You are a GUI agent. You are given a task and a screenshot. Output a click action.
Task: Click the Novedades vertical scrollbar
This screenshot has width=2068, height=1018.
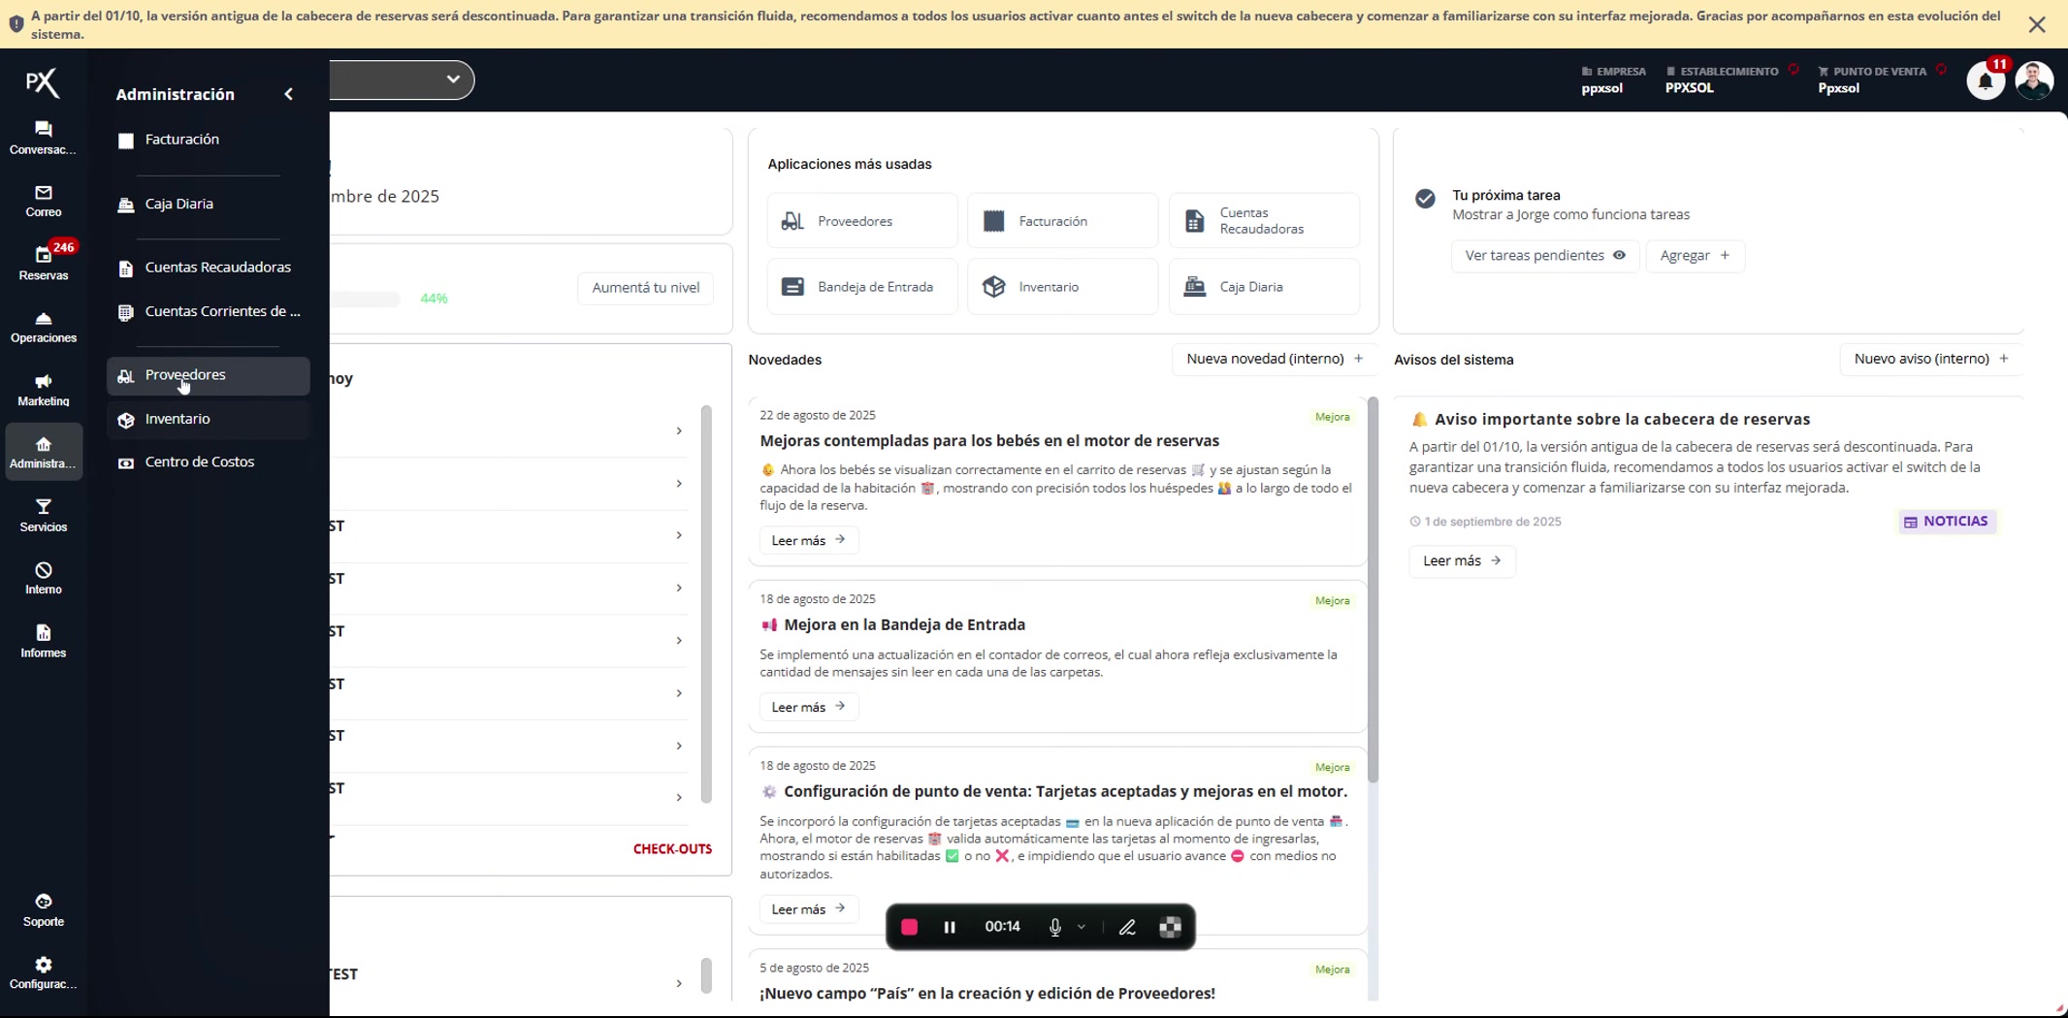[x=1373, y=591]
